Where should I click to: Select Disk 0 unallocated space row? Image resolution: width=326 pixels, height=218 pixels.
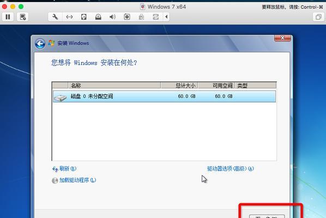tap(164, 96)
